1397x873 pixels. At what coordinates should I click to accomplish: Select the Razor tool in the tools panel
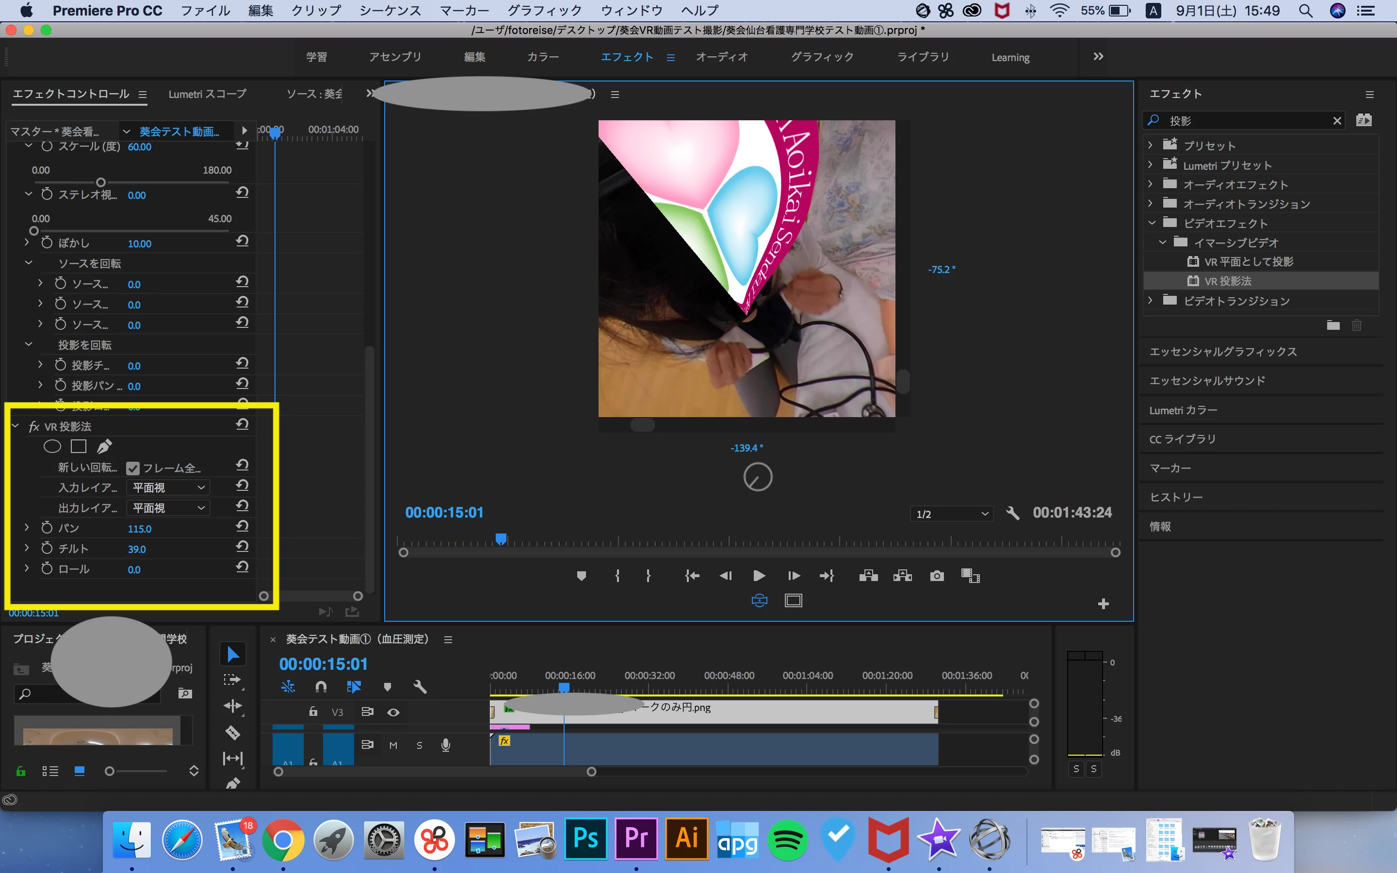point(233,732)
